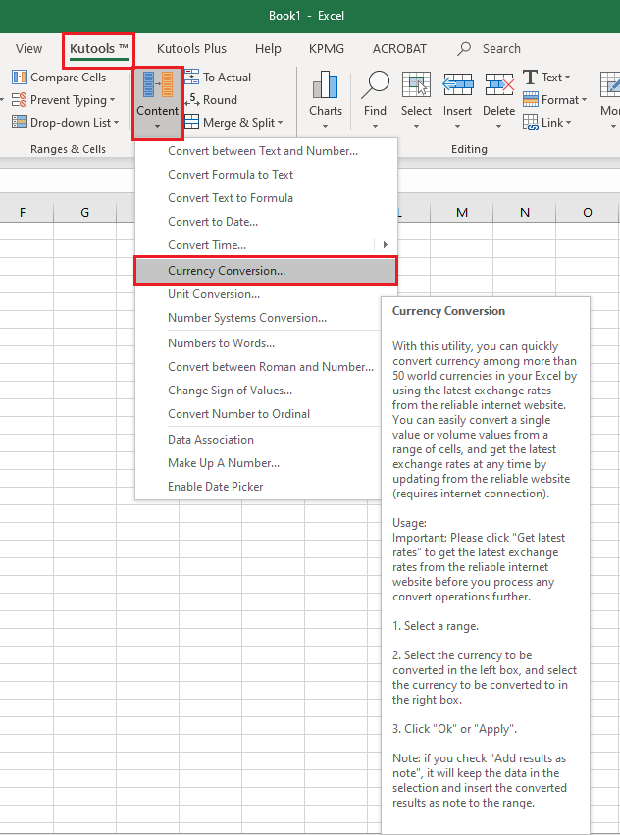Expand the Prevent Typing dropdown arrow
The height and width of the screenshot is (835, 620).
tap(113, 100)
